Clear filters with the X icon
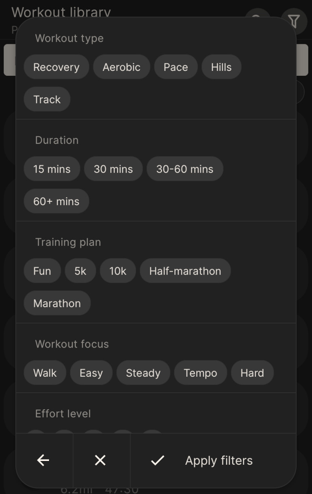 click(100, 460)
